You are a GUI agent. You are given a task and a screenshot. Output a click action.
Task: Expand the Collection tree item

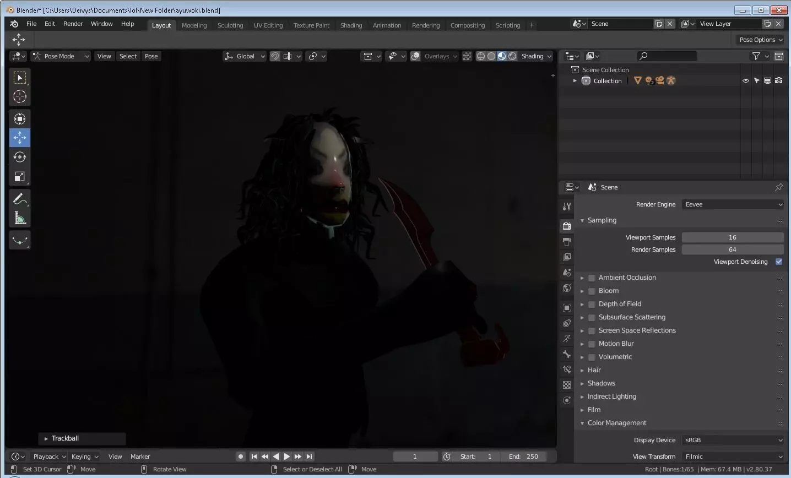pos(575,81)
